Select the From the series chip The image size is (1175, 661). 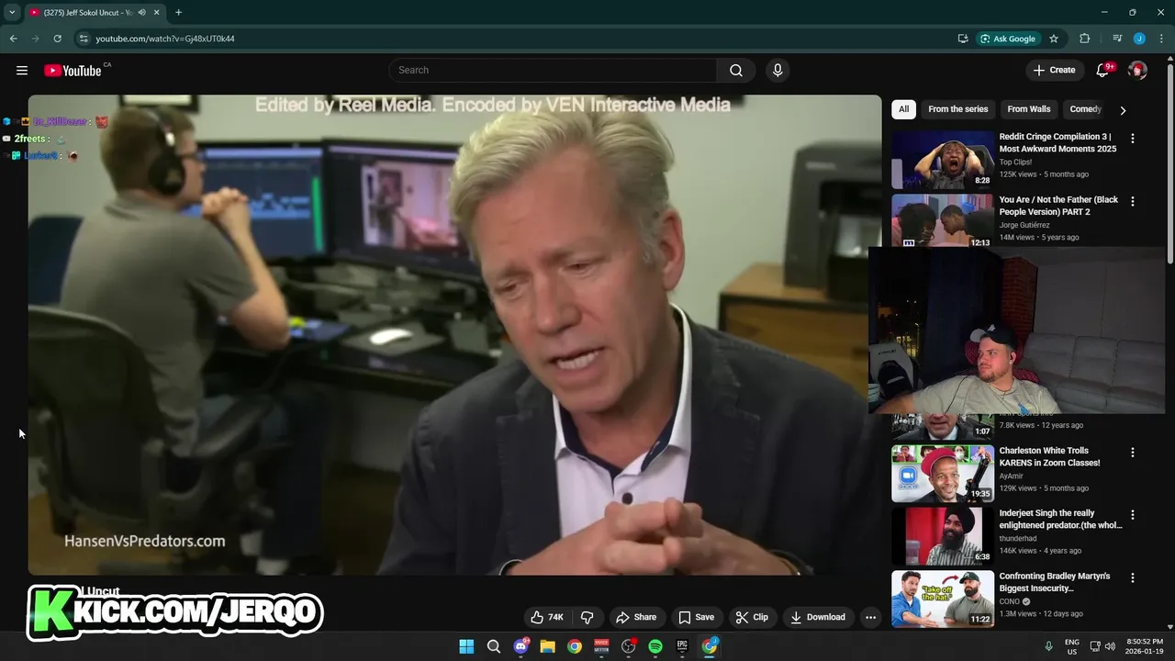pos(958,109)
